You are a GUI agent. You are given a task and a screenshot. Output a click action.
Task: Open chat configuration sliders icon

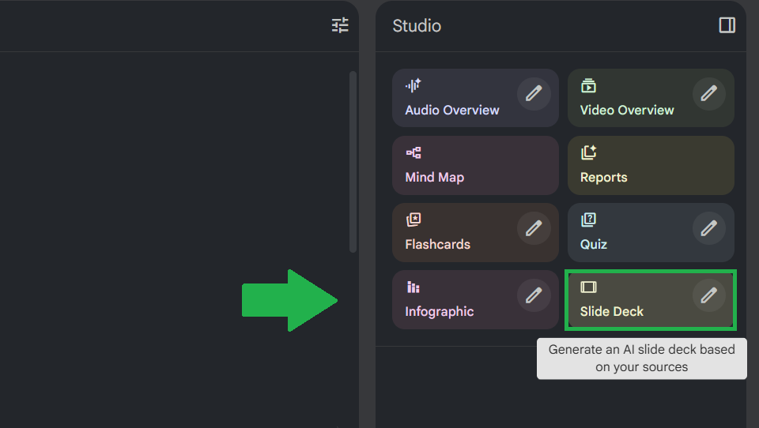tap(340, 25)
